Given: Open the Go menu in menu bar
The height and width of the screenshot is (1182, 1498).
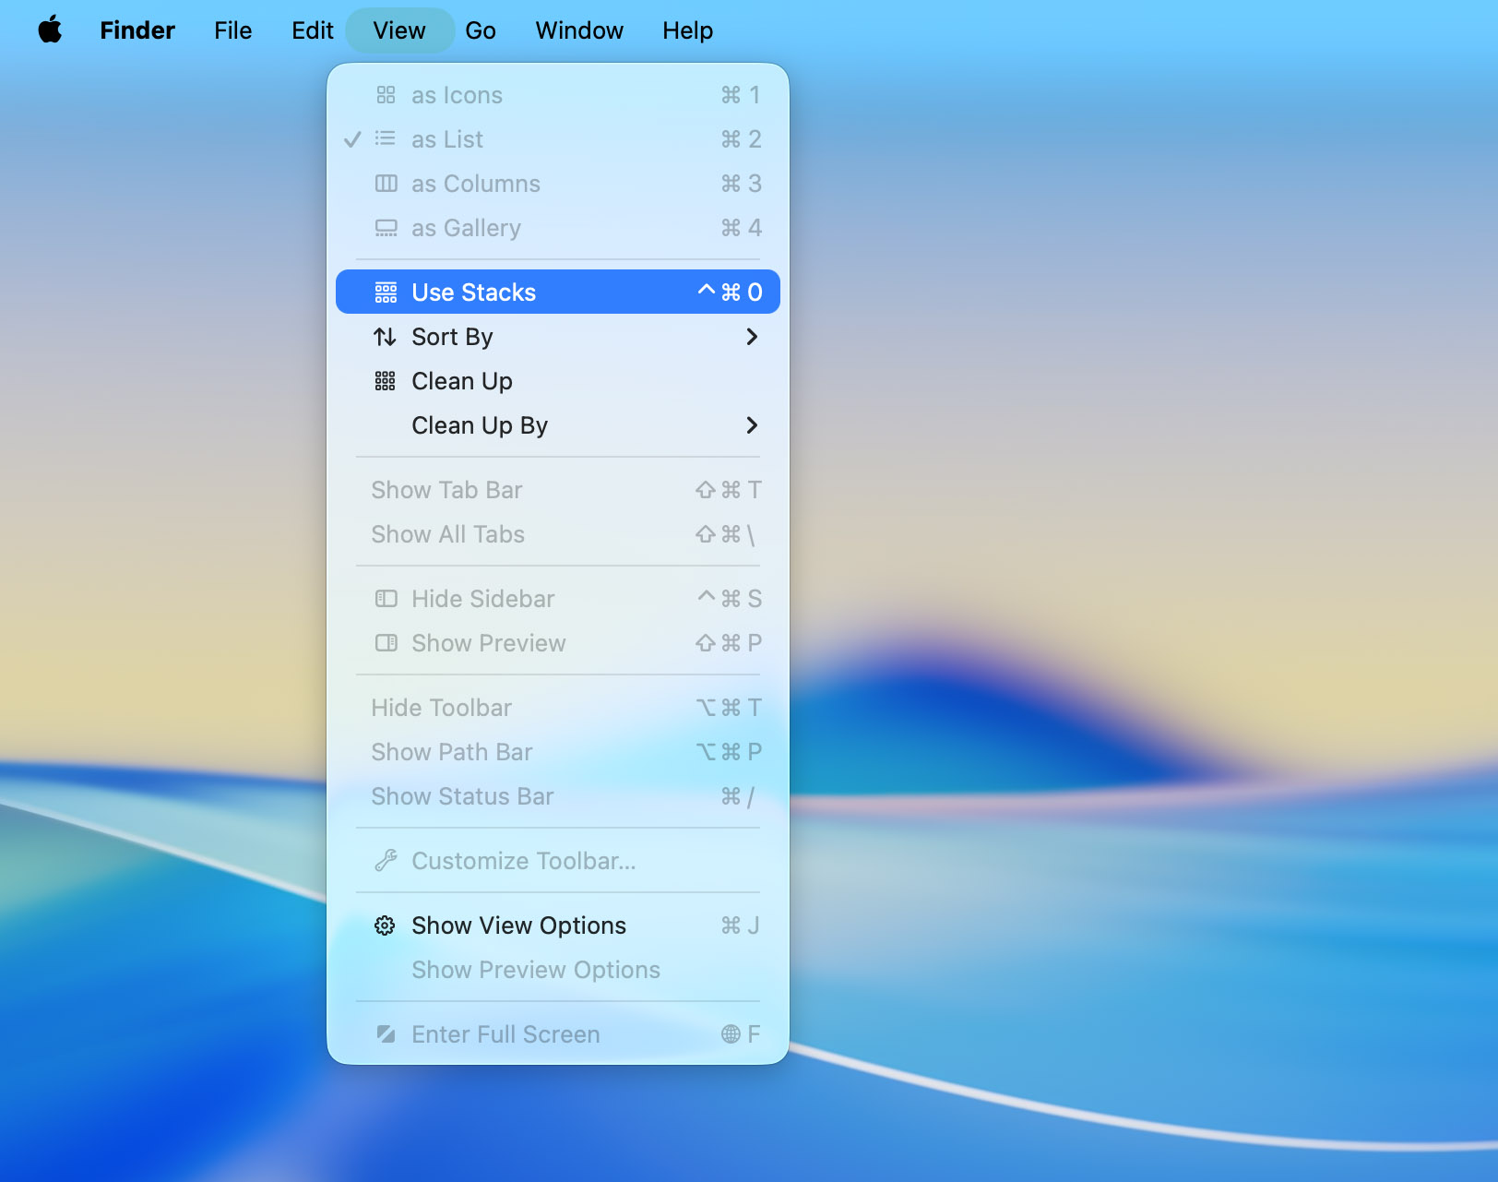Looking at the screenshot, I should coord(480,30).
